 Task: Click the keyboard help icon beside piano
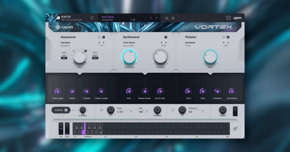pyautogui.click(x=236, y=129)
